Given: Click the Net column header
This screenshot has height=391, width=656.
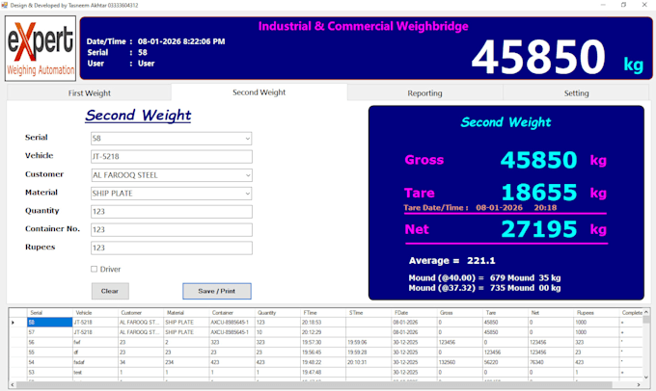Looking at the screenshot, I should [x=551, y=313].
